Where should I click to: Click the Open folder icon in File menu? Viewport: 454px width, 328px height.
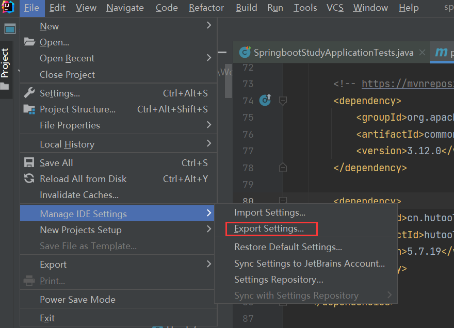pyautogui.click(x=30, y=42)
